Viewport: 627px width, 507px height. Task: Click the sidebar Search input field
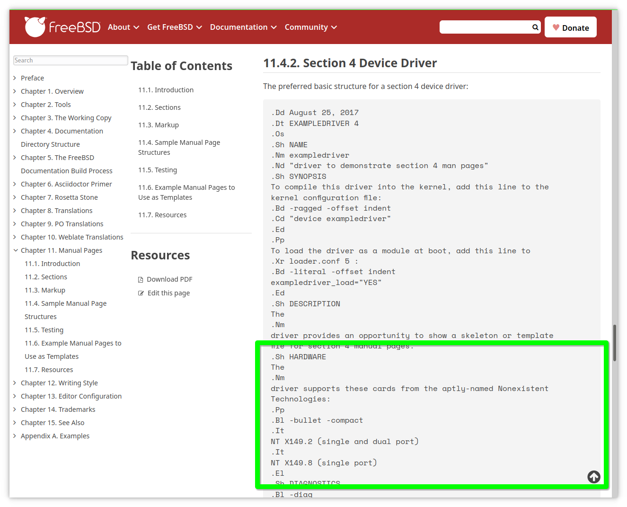click(71, 61)
